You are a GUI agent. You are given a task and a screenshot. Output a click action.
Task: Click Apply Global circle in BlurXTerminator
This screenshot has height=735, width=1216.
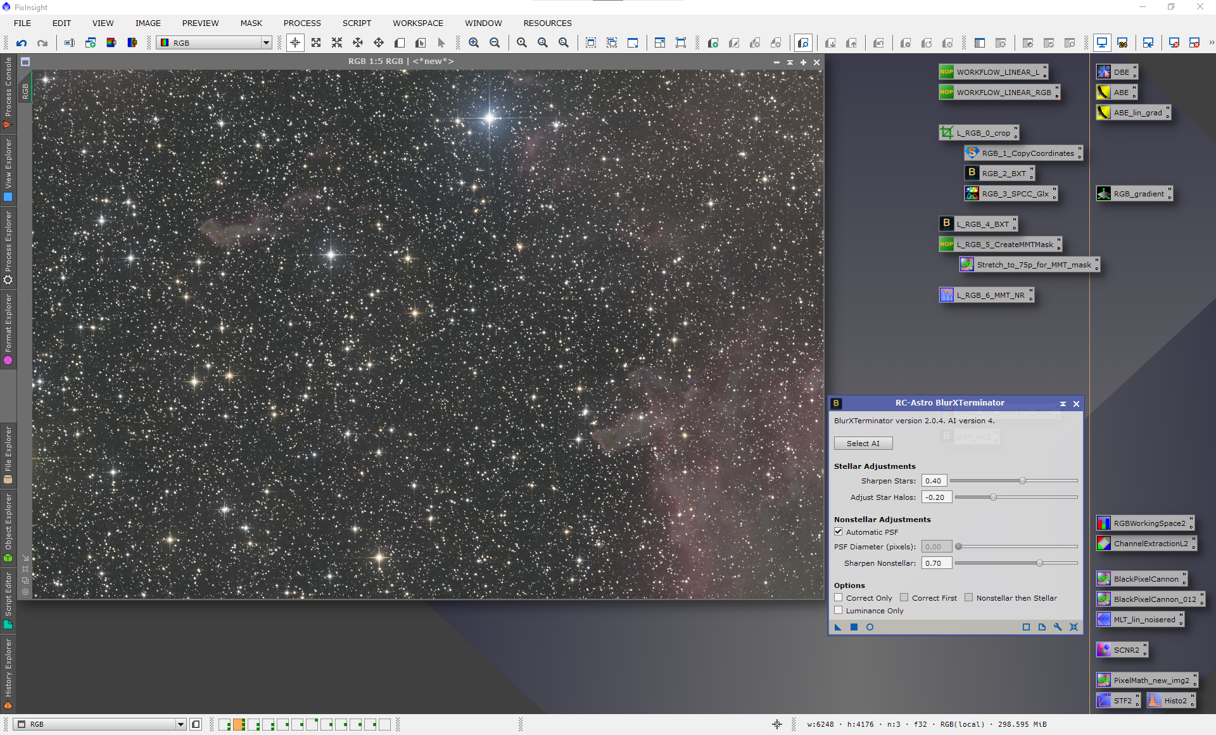tap(870, 627)
